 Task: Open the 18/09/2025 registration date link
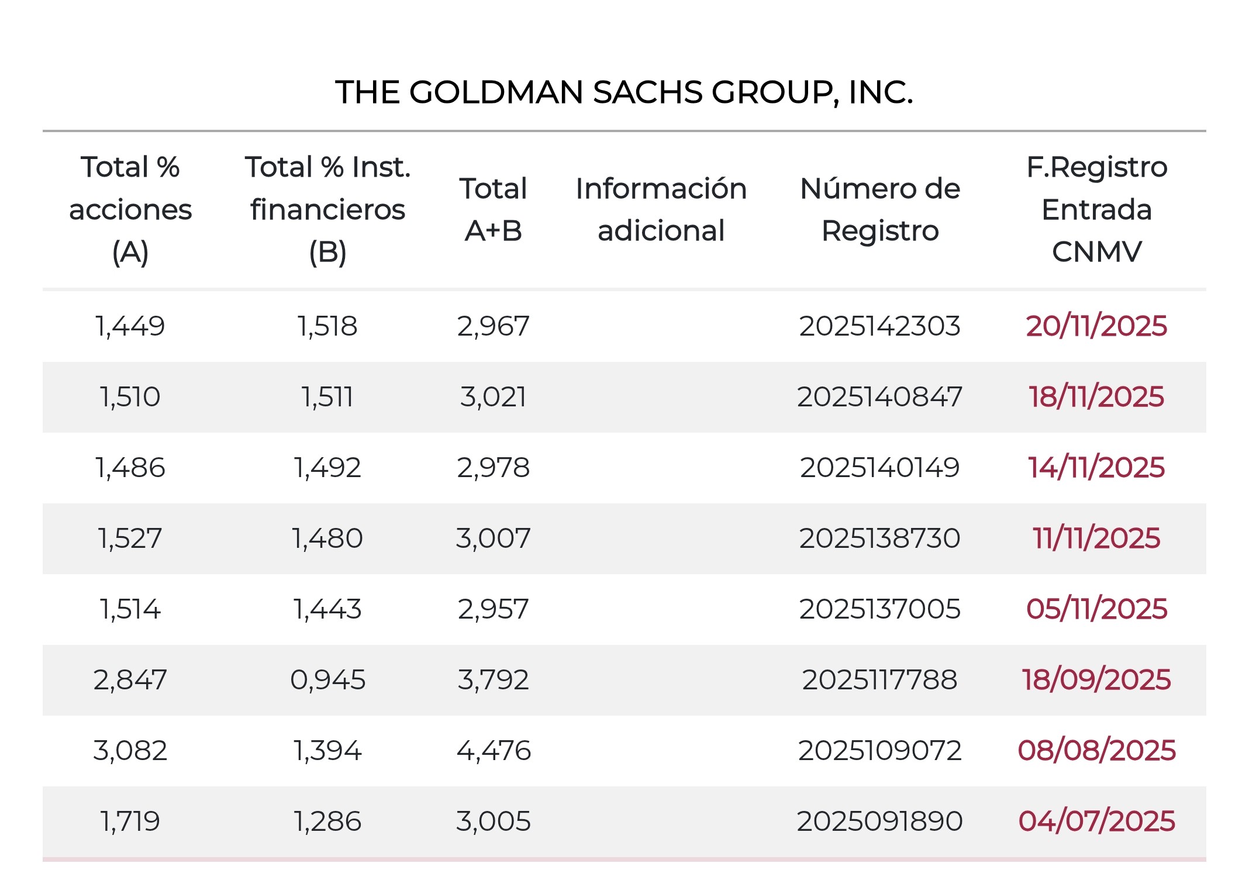pos(1096,680)
